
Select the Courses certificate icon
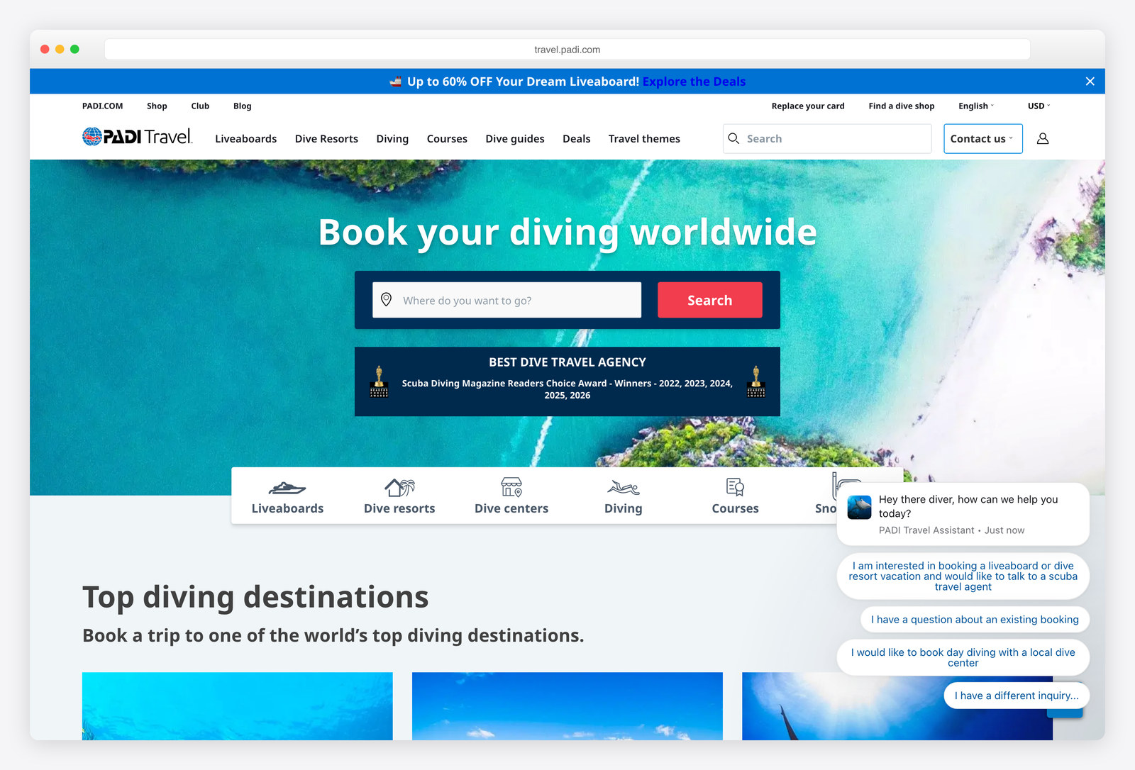coord(735,487)
